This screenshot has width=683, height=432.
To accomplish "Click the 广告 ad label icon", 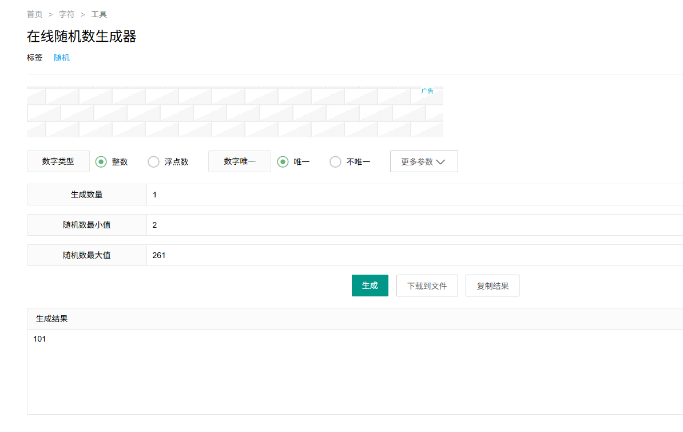I will [427, 91].
